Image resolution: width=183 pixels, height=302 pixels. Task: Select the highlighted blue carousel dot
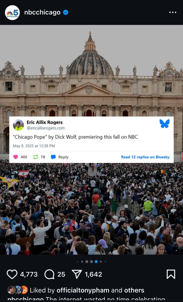(x=96, y=262)
